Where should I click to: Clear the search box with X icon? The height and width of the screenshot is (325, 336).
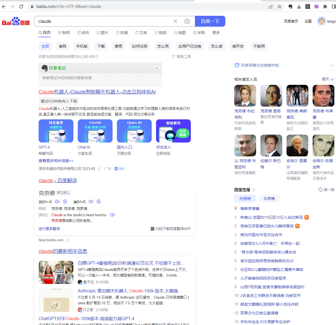pyautogui.click(x=175, y=21)
